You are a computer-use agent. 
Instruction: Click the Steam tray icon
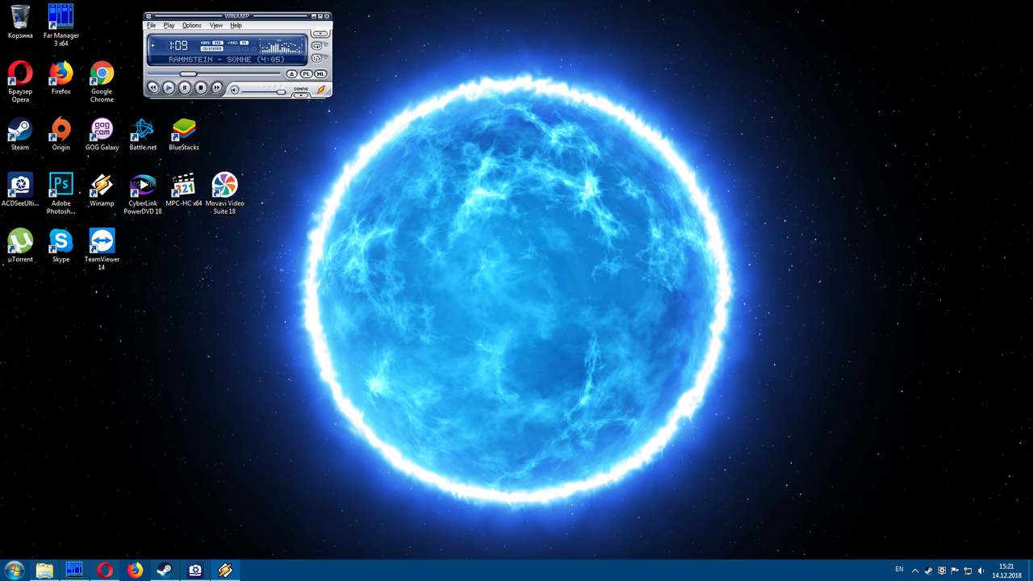coord(929,571)
